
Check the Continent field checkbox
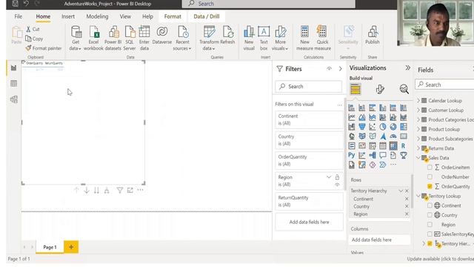click(x=430, y=205)
